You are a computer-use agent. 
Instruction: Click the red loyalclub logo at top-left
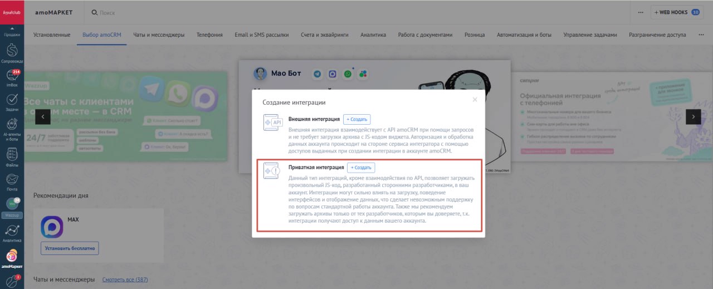12,12
